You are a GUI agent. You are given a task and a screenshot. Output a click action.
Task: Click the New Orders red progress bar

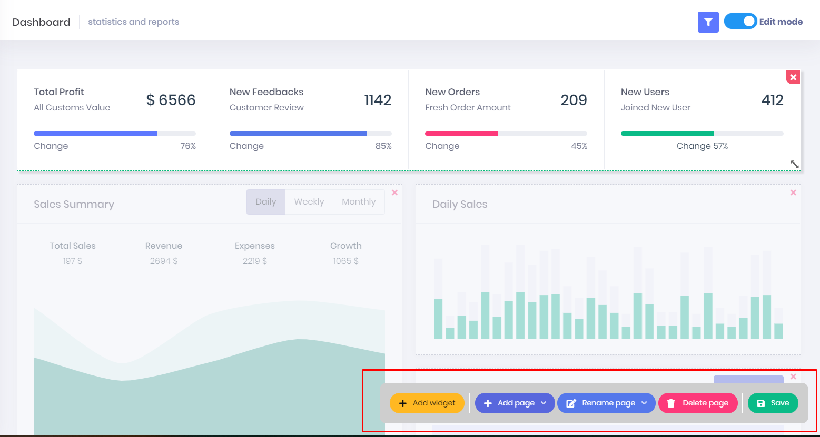pyautogui.click(x=461, y=134)
